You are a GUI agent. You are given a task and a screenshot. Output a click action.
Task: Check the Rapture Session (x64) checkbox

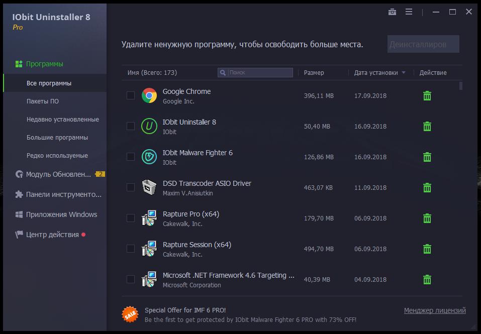click(131, 249)
